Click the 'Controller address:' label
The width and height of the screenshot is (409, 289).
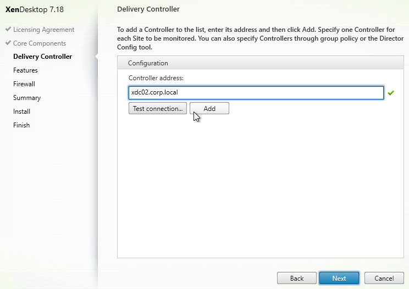[x=156, y=78]
